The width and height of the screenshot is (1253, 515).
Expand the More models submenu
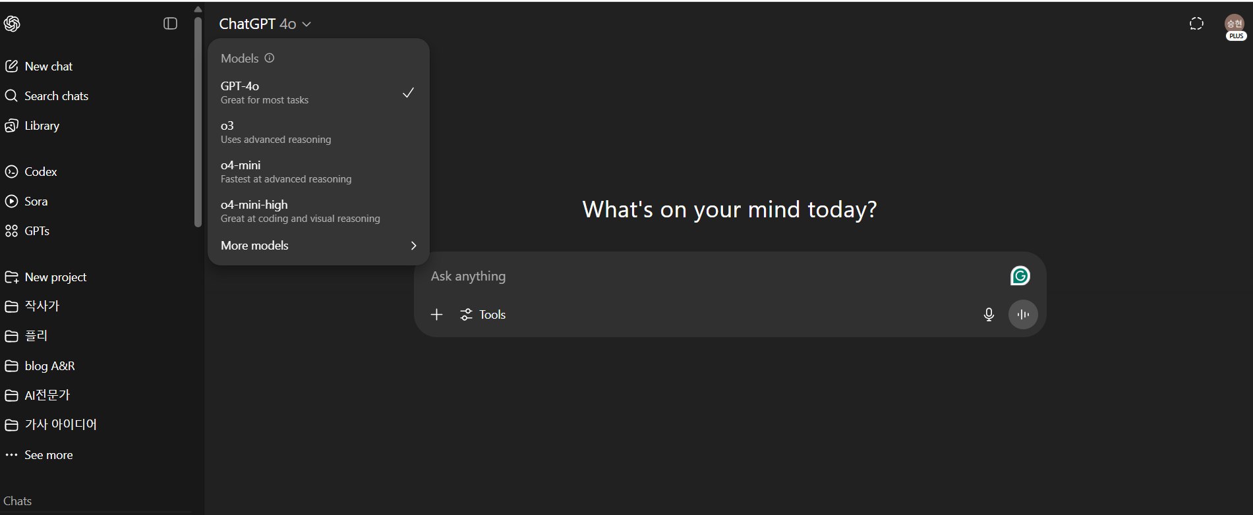click(318, 246)
